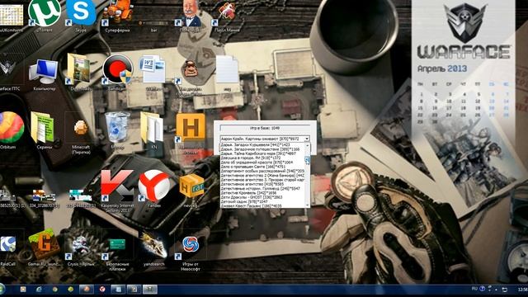The width and height of the screenshot is (528, 297).
Task: Open the Recycle Bin icon
Action: [x=117, y=130]
